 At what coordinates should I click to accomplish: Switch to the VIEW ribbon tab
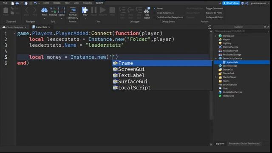pos(76,3)
